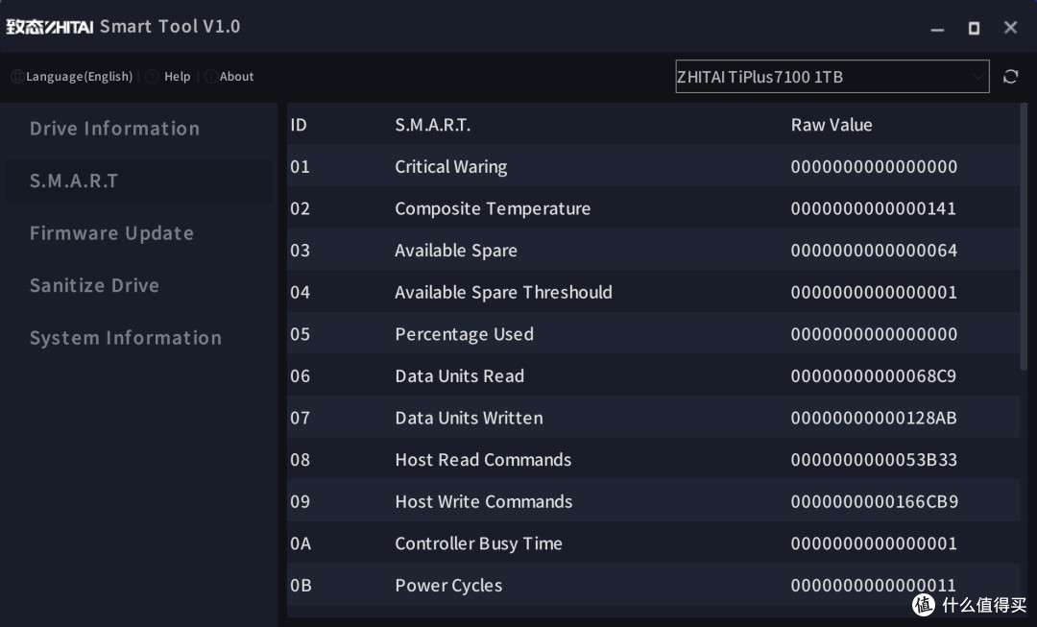This screenshot has height=627, width=1037.
Task: Select the Available Spare row label
Action: [x=456, y=251]
